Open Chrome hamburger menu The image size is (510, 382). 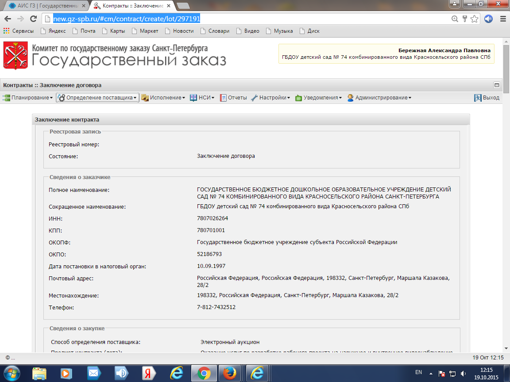coord(503,19)
